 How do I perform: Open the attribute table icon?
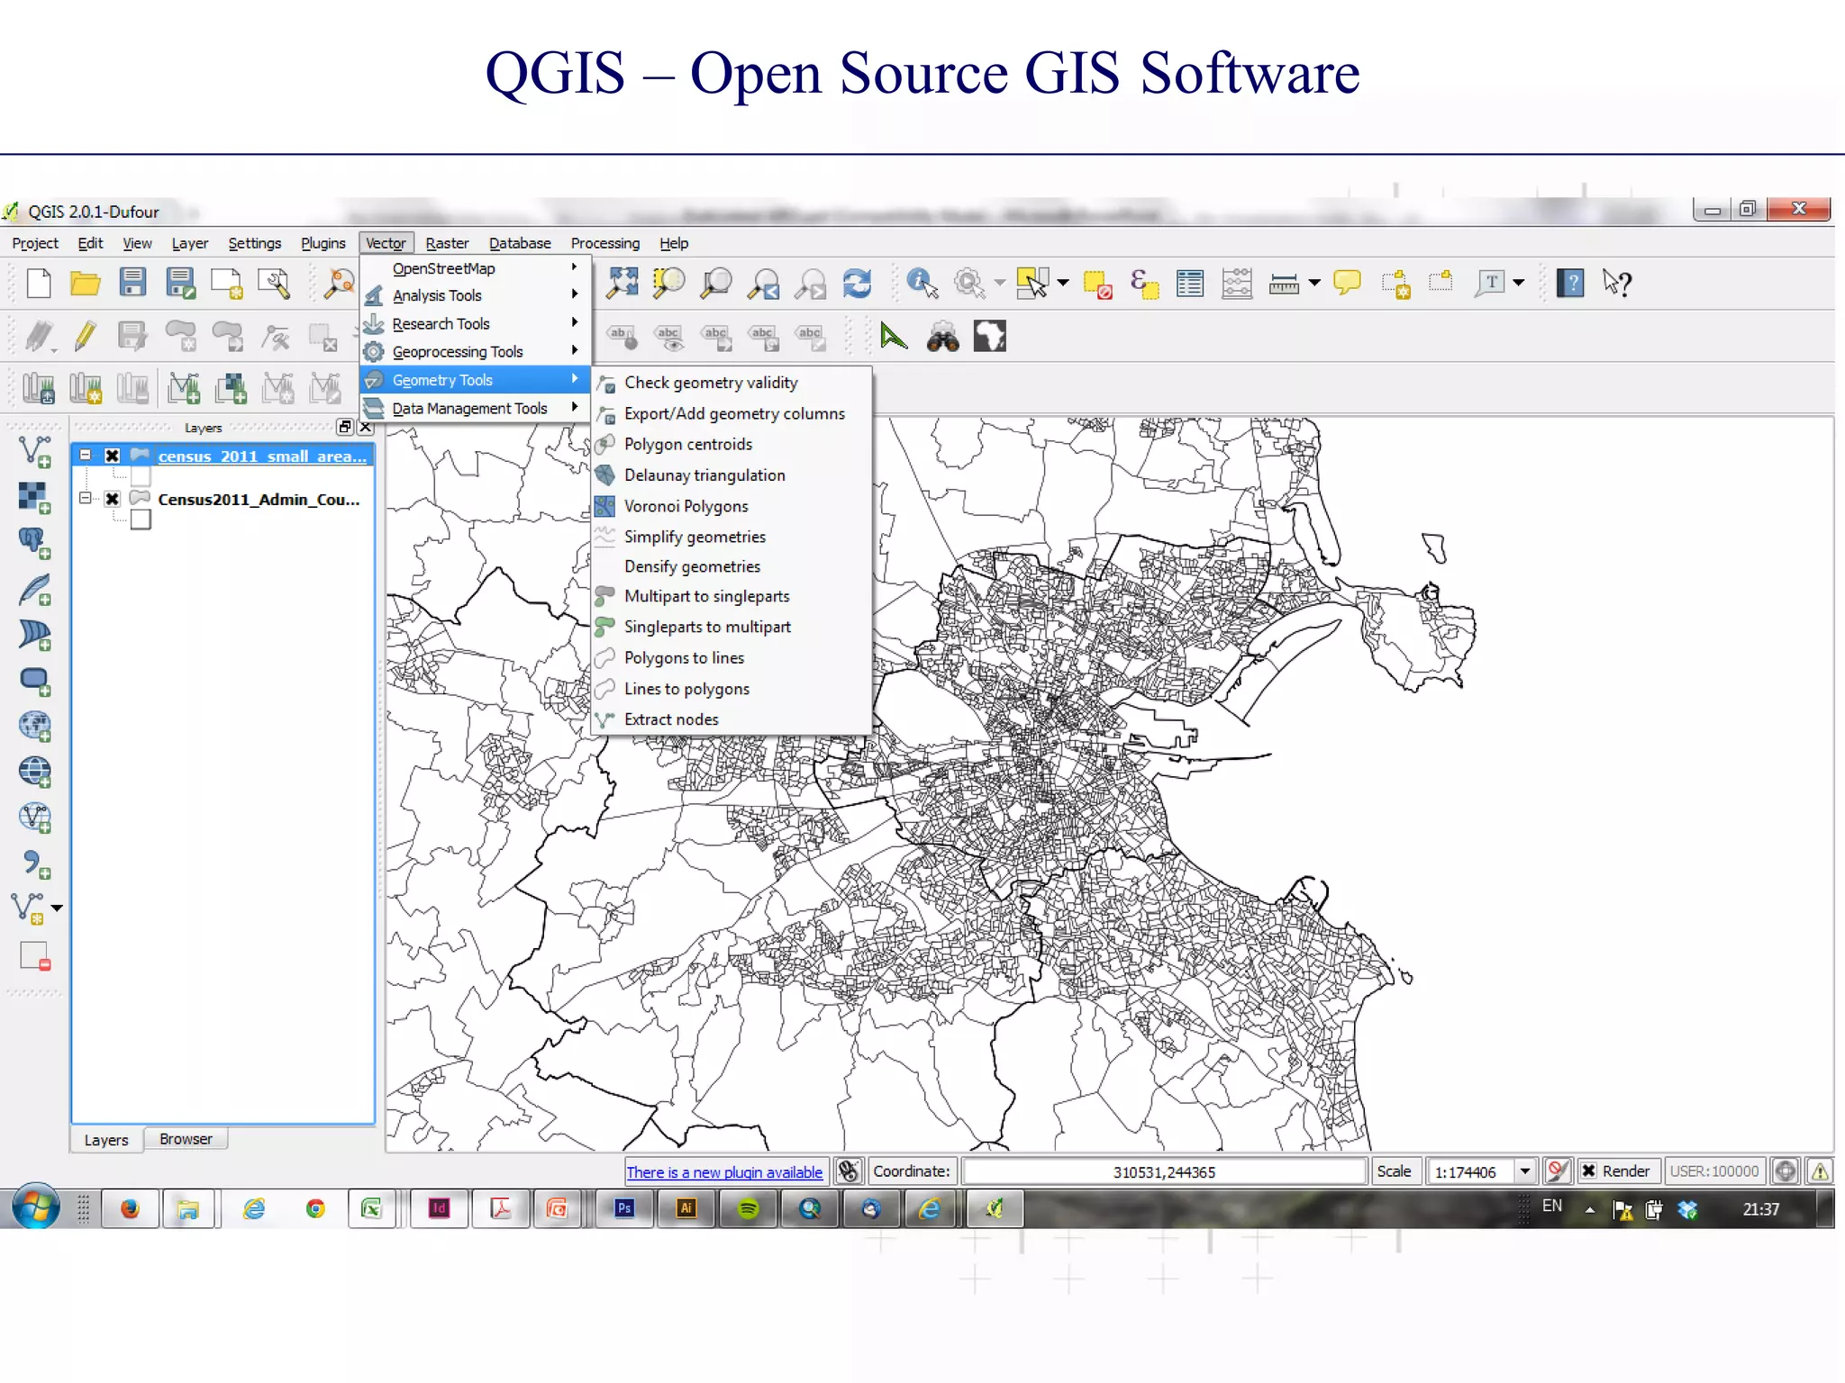point(1189,283)
